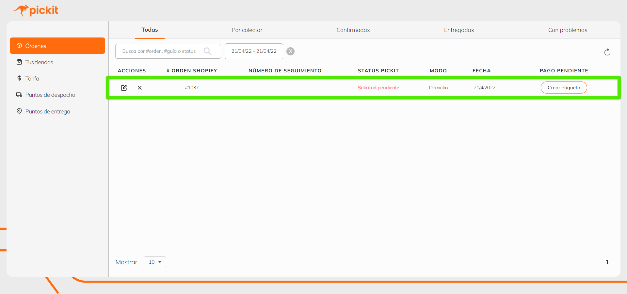Expand the Mostrar rows-per-page dropdown
This screenshot has width=627, height=294.
[x=155, y=262]
